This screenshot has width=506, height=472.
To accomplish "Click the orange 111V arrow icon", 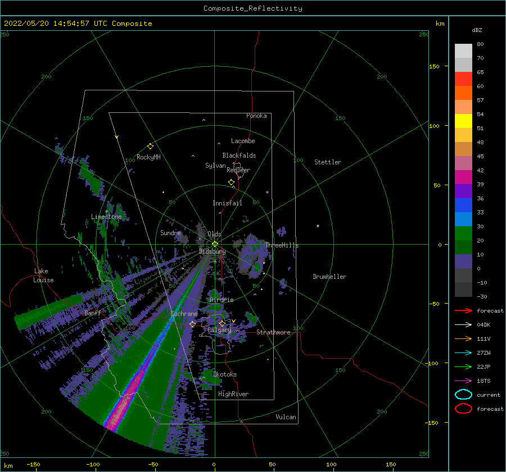I will pos(463,338).
